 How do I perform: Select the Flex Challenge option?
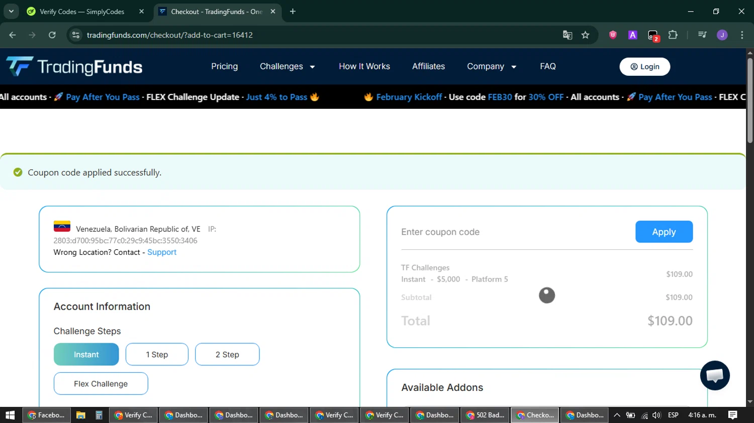[101, 383]
